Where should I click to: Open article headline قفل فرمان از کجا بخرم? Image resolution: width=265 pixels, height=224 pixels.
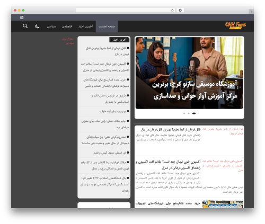pos(171,130)
